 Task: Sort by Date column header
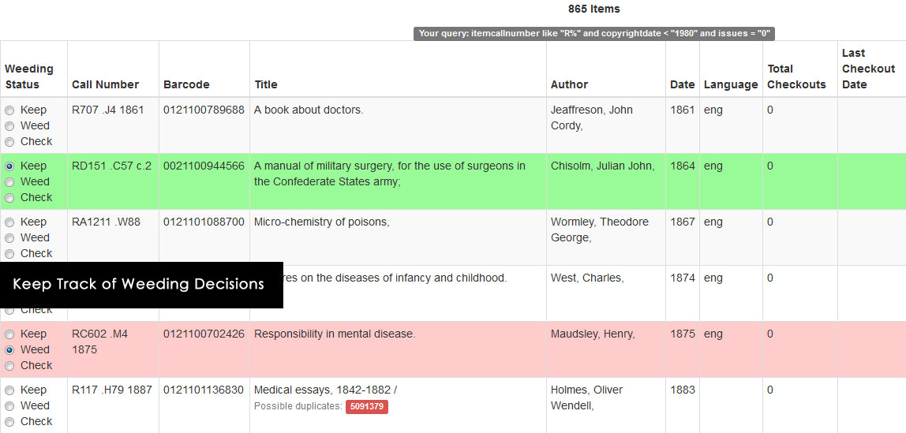[683, 84]
